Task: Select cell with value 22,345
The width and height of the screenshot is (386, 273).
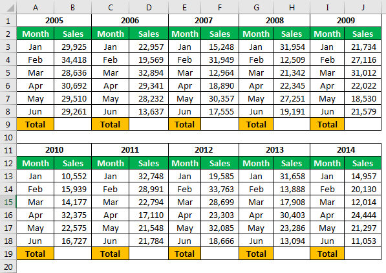Action: [292, 85]
